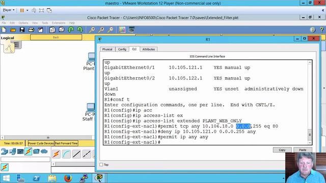326x183 pixels.
Task: Click the Copy icon in the main toolbar
Action: click(x=52, y=30)
